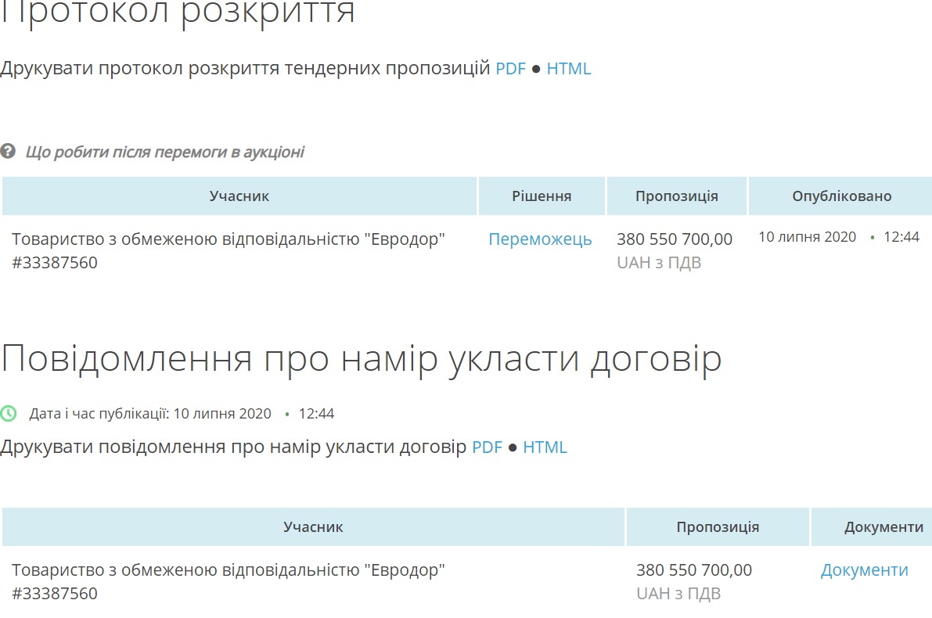Select the Евродор participant name in the first table

[229, 239]
